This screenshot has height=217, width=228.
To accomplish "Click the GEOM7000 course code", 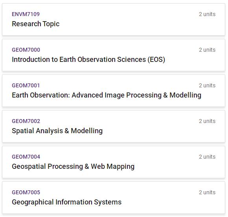I will pyautogui.click(x=26, y=50).
